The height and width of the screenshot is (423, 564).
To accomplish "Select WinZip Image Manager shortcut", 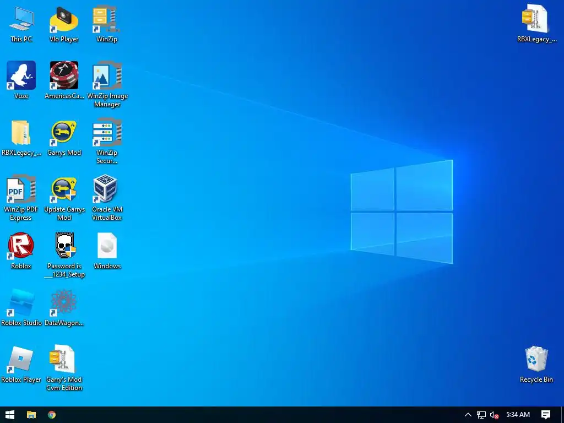I will tap(107, 84).
